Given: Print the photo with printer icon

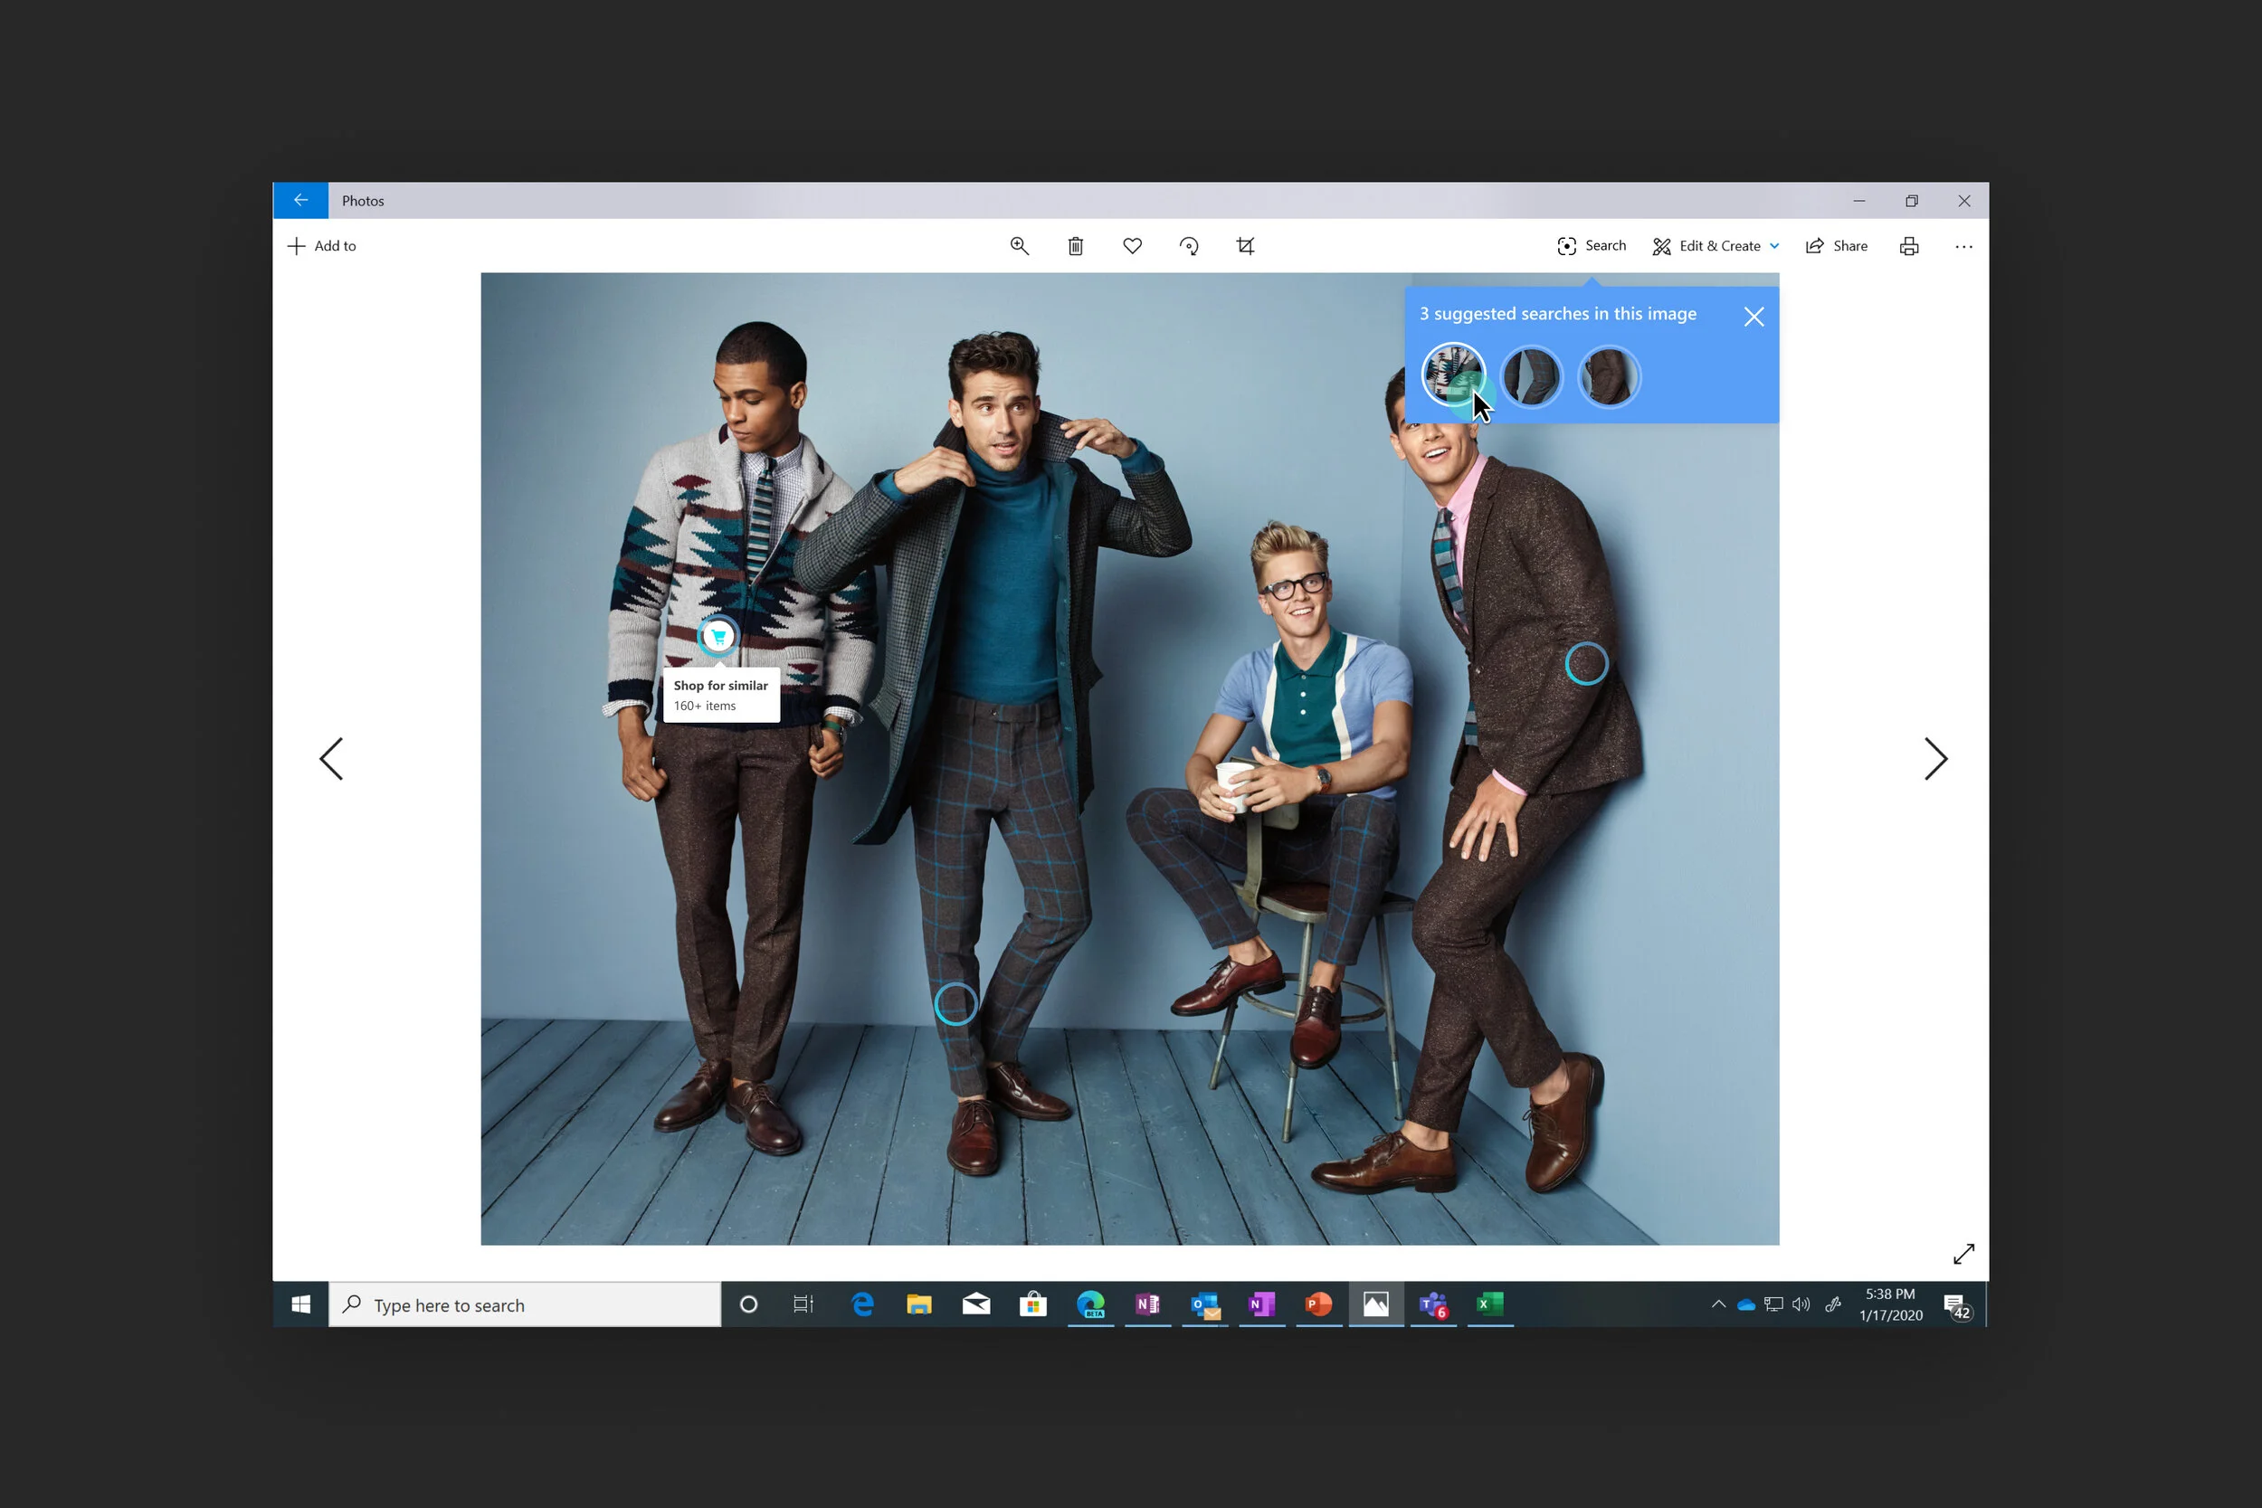Looking at the screenshot, I should pyautogui.click(x=1909, y=246).
